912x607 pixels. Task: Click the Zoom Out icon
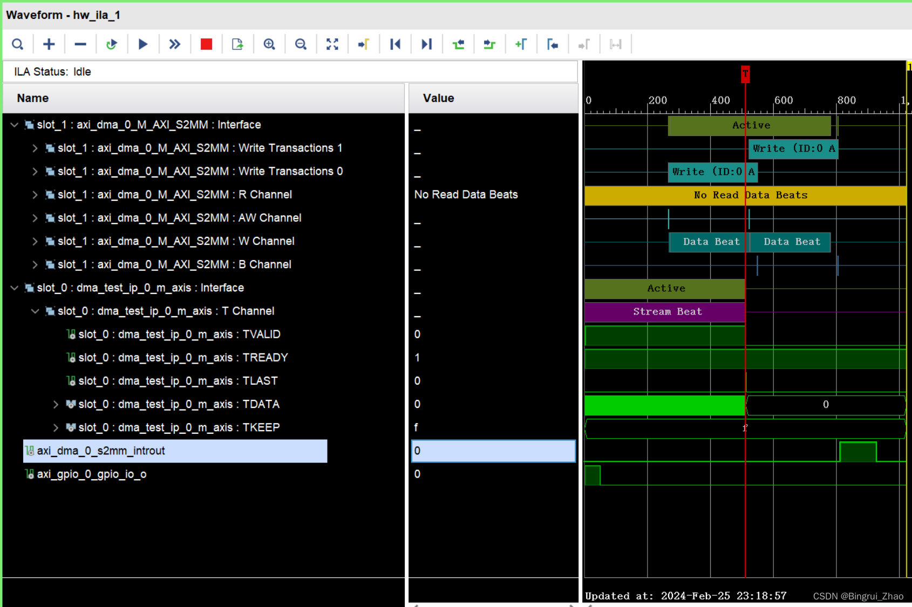pos(301,44)
